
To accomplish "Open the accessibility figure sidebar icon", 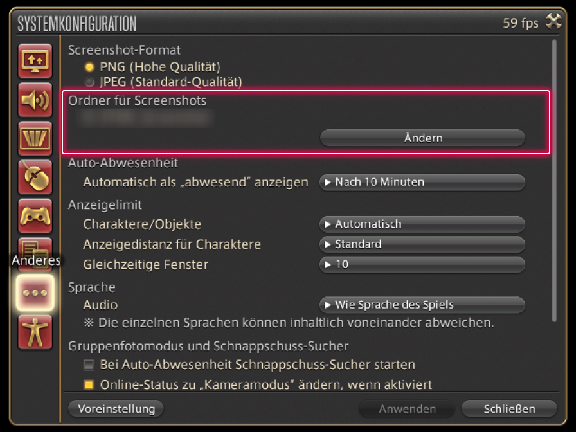I will pos(35,332).
